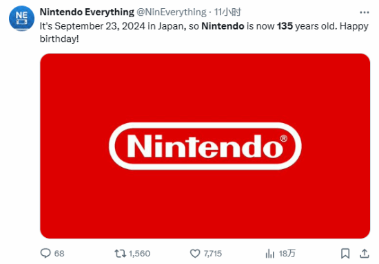Open the three-dot more options menu
The width and height of the screenshot is (379, 264).
pyautogui.click(x=365, y=12)
